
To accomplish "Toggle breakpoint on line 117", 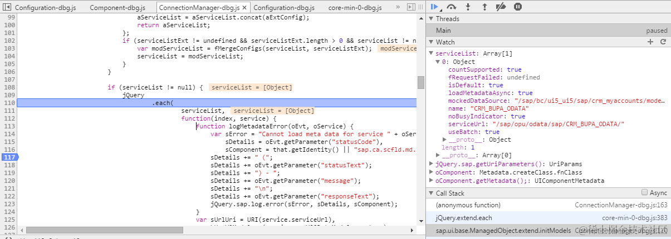I will pyautogui.click(x=9, y=158).
